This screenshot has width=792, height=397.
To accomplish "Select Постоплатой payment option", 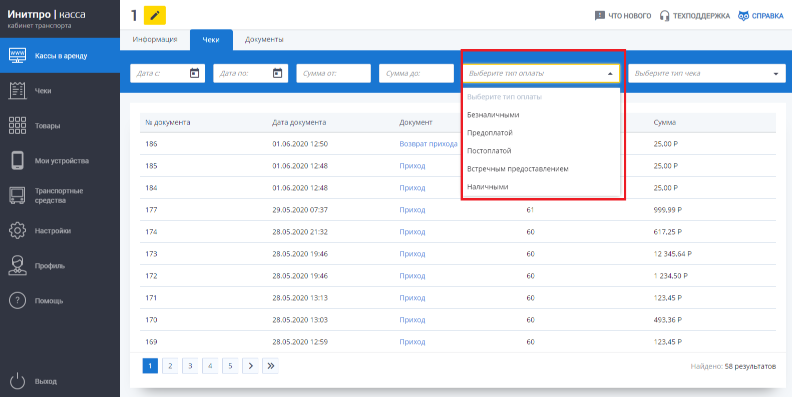I will tap(541, 150).
